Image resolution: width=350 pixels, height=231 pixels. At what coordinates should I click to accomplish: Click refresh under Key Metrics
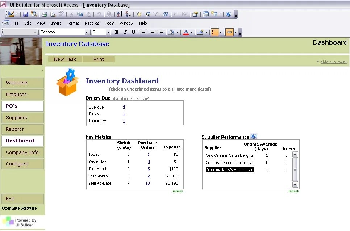pyautogui.click(x=178, y=191)
